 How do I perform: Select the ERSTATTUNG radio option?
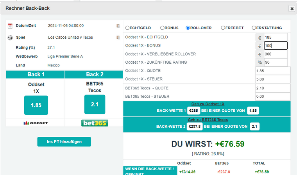click(x=254, y=28)
